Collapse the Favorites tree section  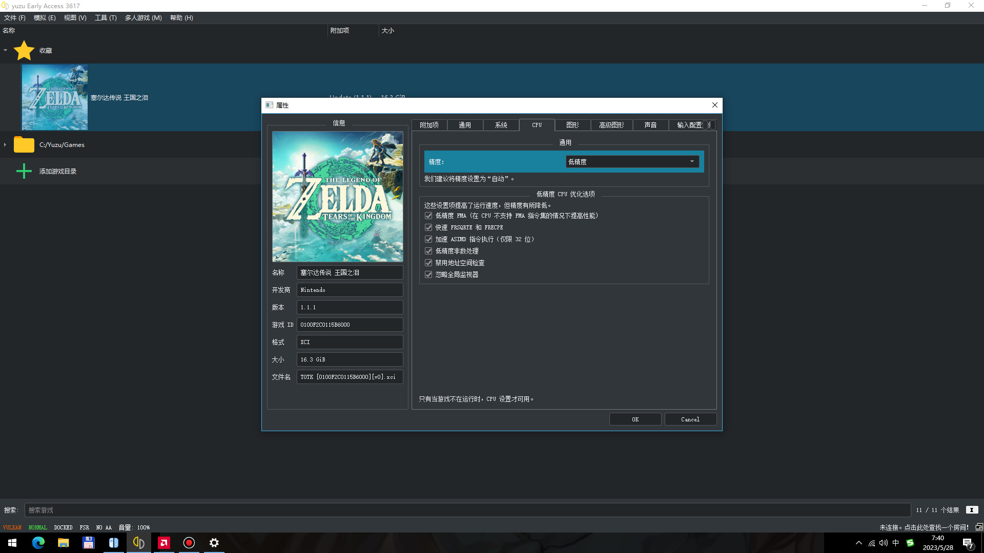point(5,50)
